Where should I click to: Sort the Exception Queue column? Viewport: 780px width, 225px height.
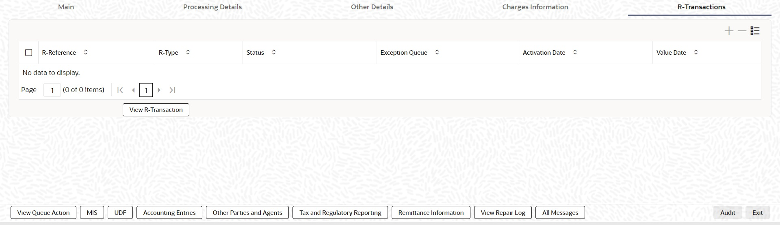(x=437, y=52)
